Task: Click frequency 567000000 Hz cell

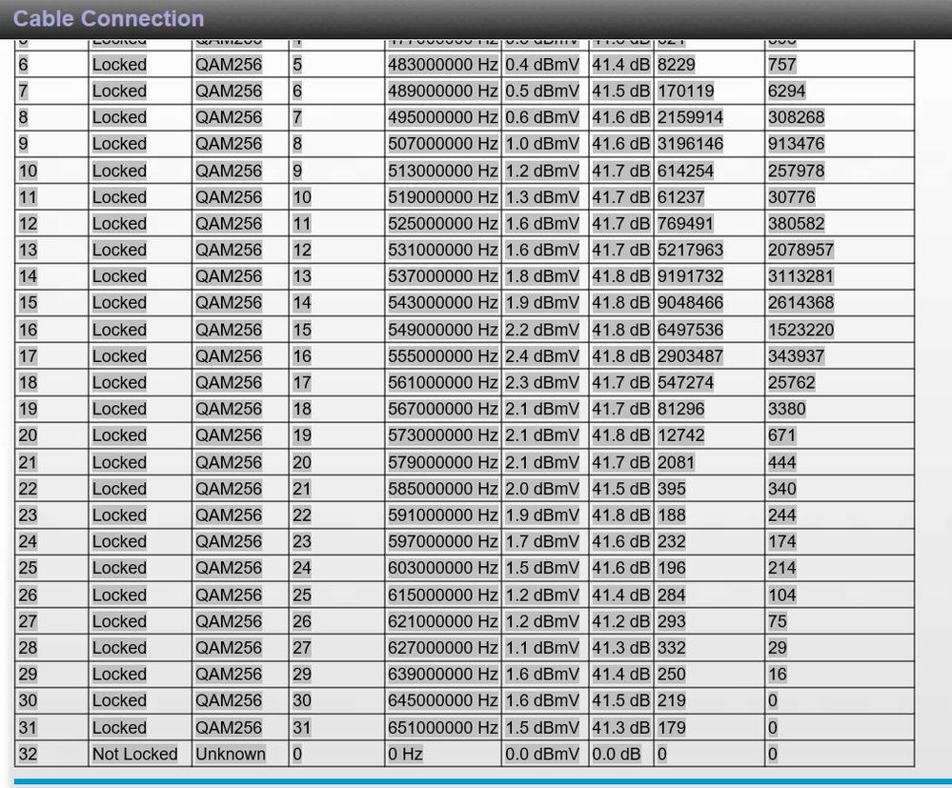Action: pos(443,409)
